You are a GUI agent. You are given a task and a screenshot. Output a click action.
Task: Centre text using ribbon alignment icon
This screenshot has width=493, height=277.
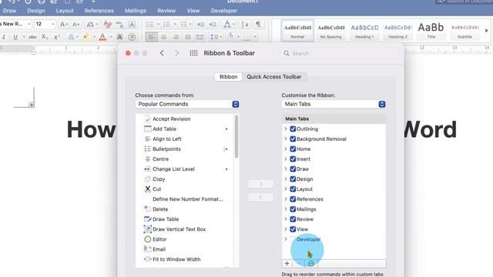click(x=163, y=37)
